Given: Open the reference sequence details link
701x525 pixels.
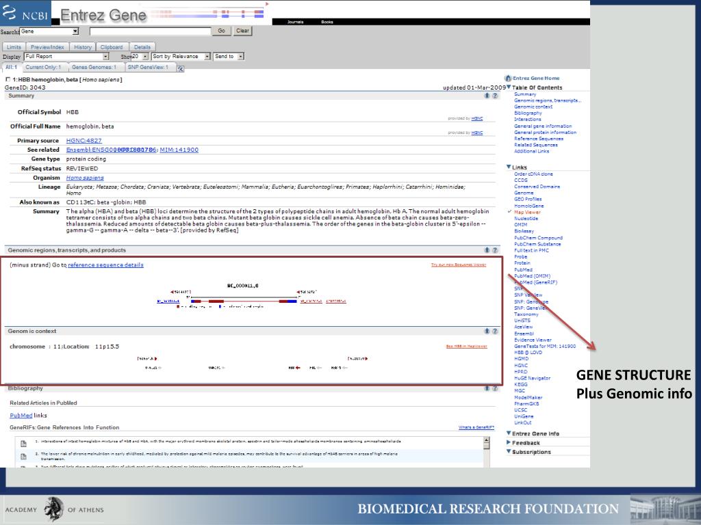Looking at the screenshot, I should pos(105,265).
